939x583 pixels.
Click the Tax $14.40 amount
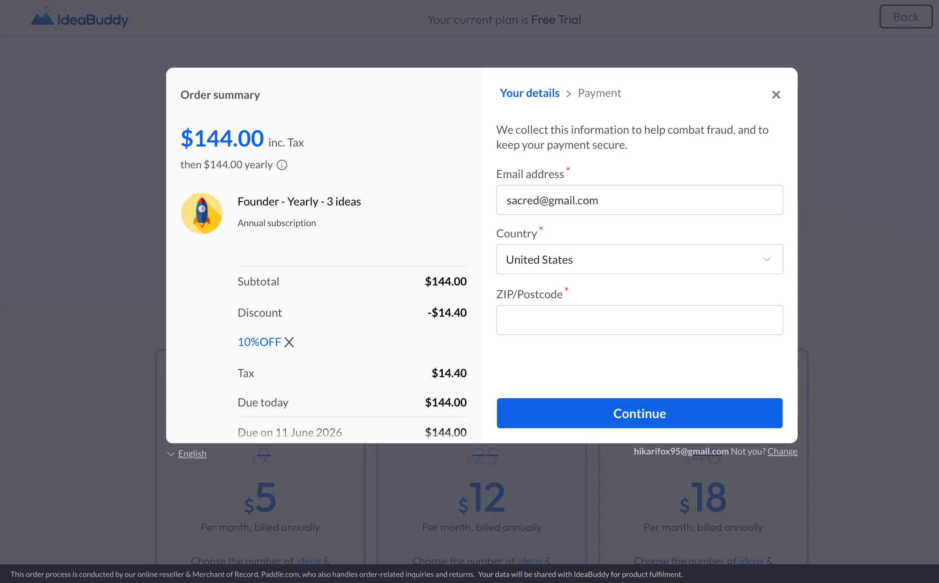tap(449, 373)
